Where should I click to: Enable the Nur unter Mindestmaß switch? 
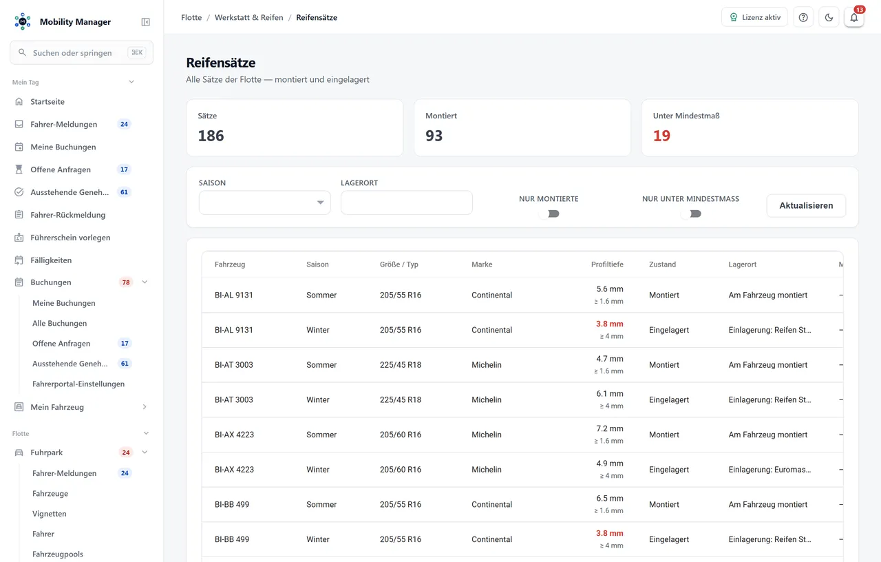point(691,214)
